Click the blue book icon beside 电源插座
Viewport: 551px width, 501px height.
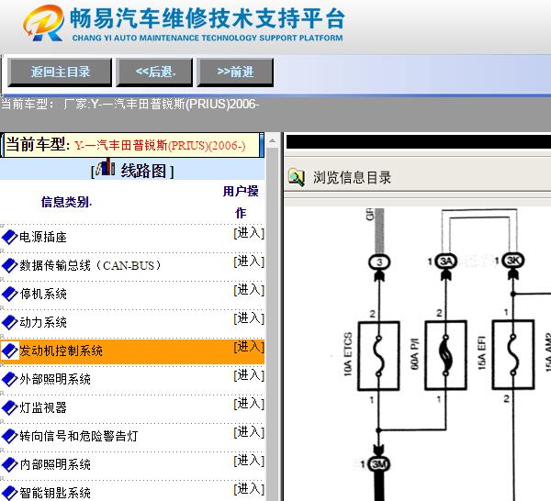point(9,237)
